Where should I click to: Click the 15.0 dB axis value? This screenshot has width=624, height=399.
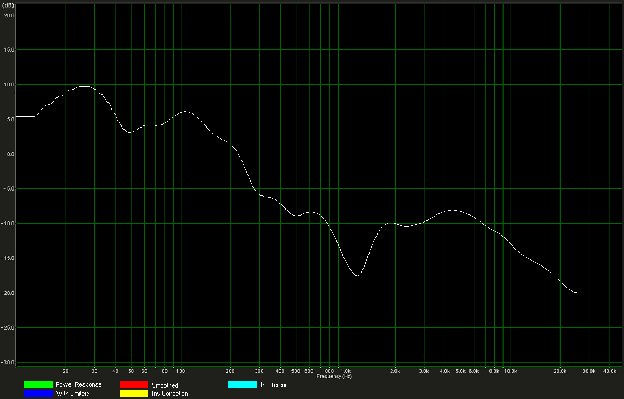9,50
